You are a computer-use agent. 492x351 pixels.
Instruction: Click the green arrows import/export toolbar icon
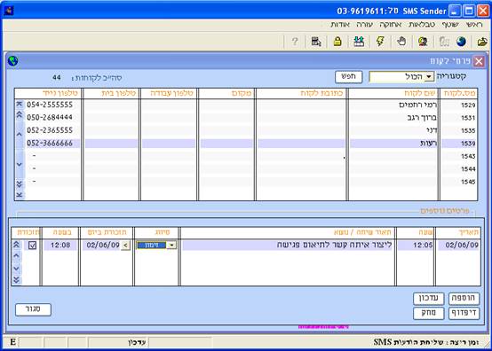pyautogui.click(x=359, y=42)
